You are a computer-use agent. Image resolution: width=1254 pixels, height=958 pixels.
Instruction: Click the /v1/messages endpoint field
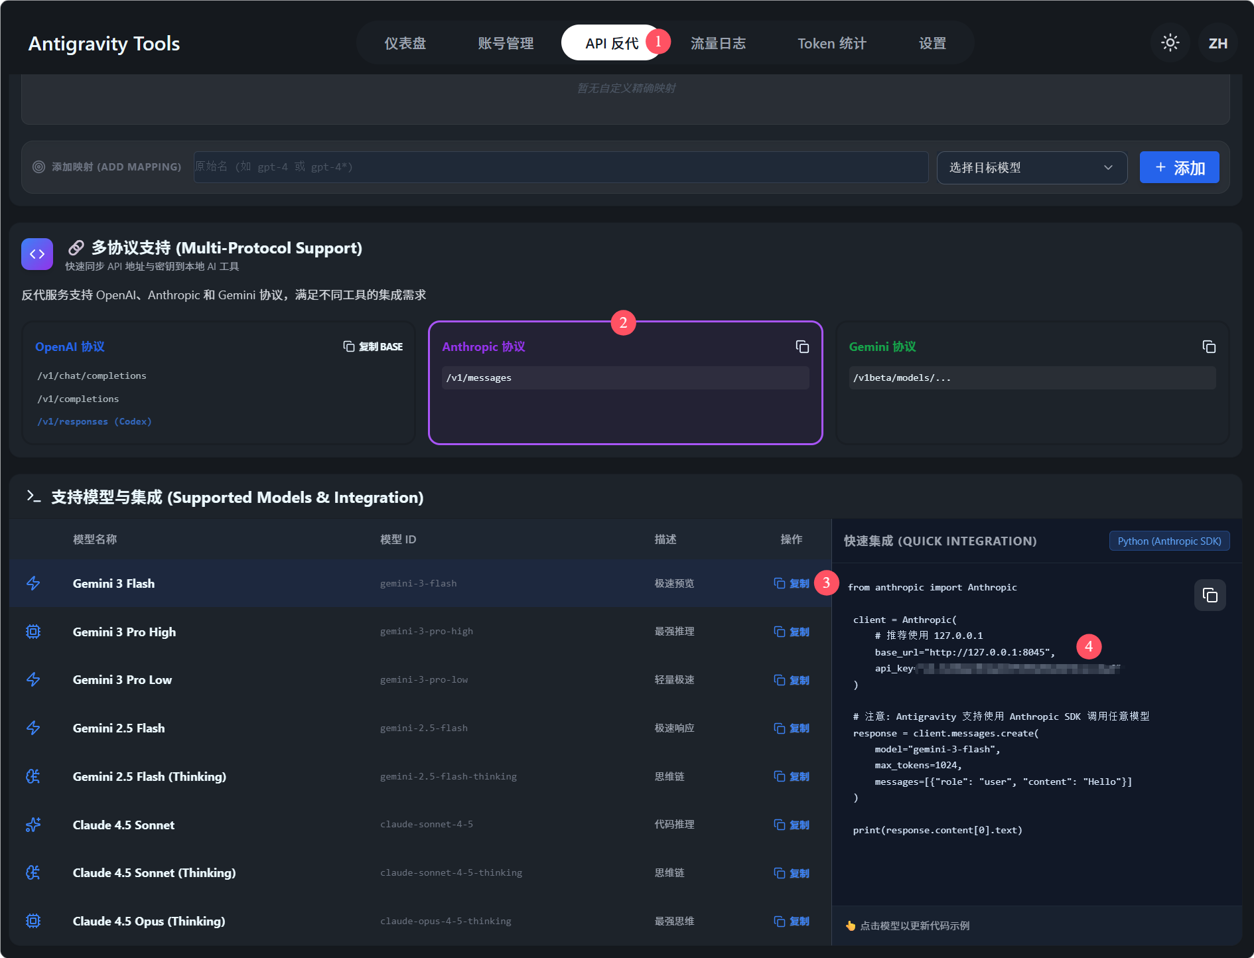pyautogui.click(x=625, y=378)
